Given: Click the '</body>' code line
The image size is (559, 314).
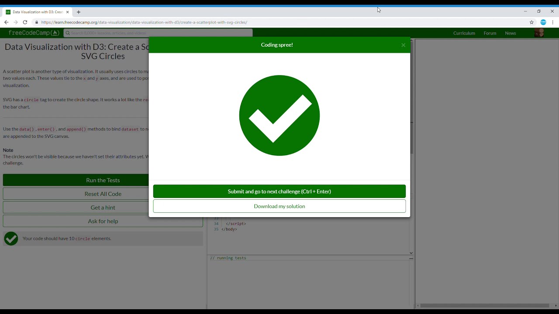Looking at the screenshot, I should coord(229,229).
